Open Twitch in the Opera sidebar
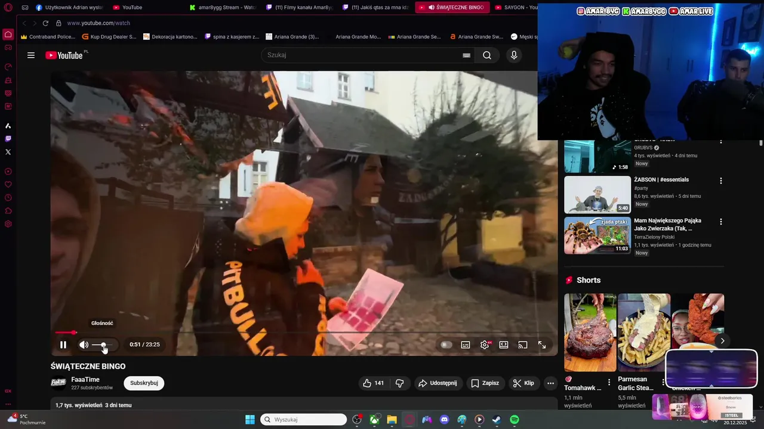764x429 pixels. [8, 139]
